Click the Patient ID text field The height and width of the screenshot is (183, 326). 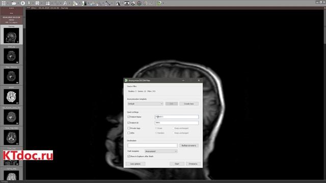point(177,123)
